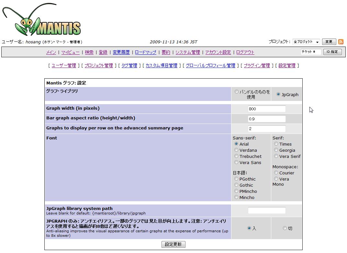Turn anti-aliasing off with 切 radio
The height and width of the screenshot is (253, 347).
pyautogui.click(x=285, y=228)
